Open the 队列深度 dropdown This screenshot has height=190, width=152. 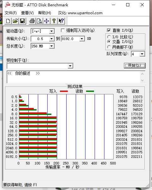pos(142,54)
